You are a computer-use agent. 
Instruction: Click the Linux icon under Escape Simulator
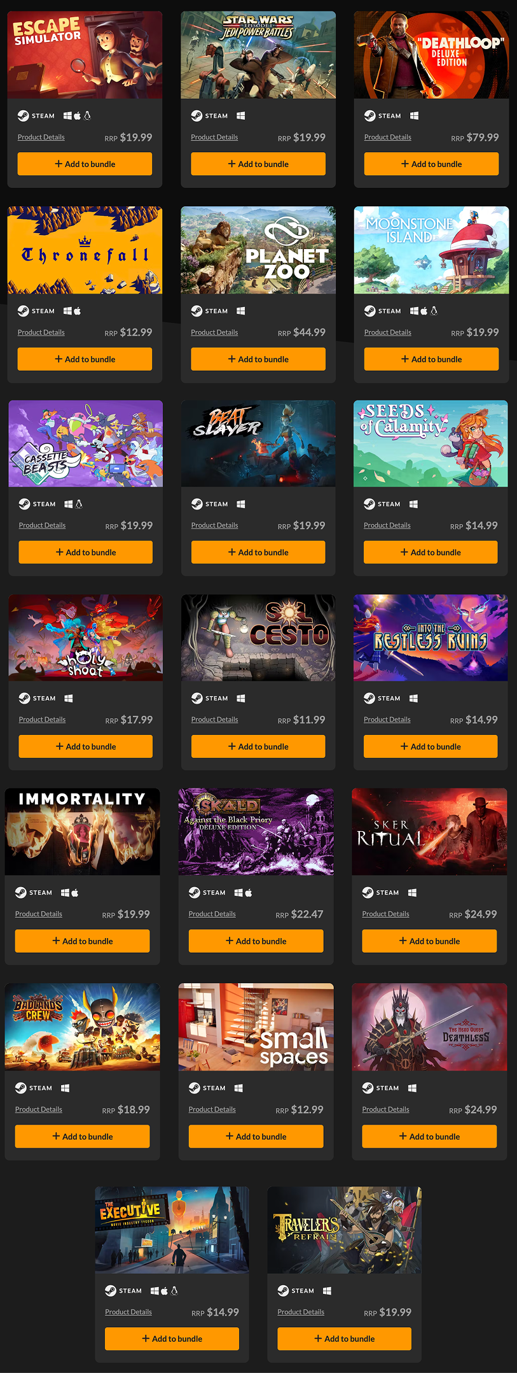[87, 116]
